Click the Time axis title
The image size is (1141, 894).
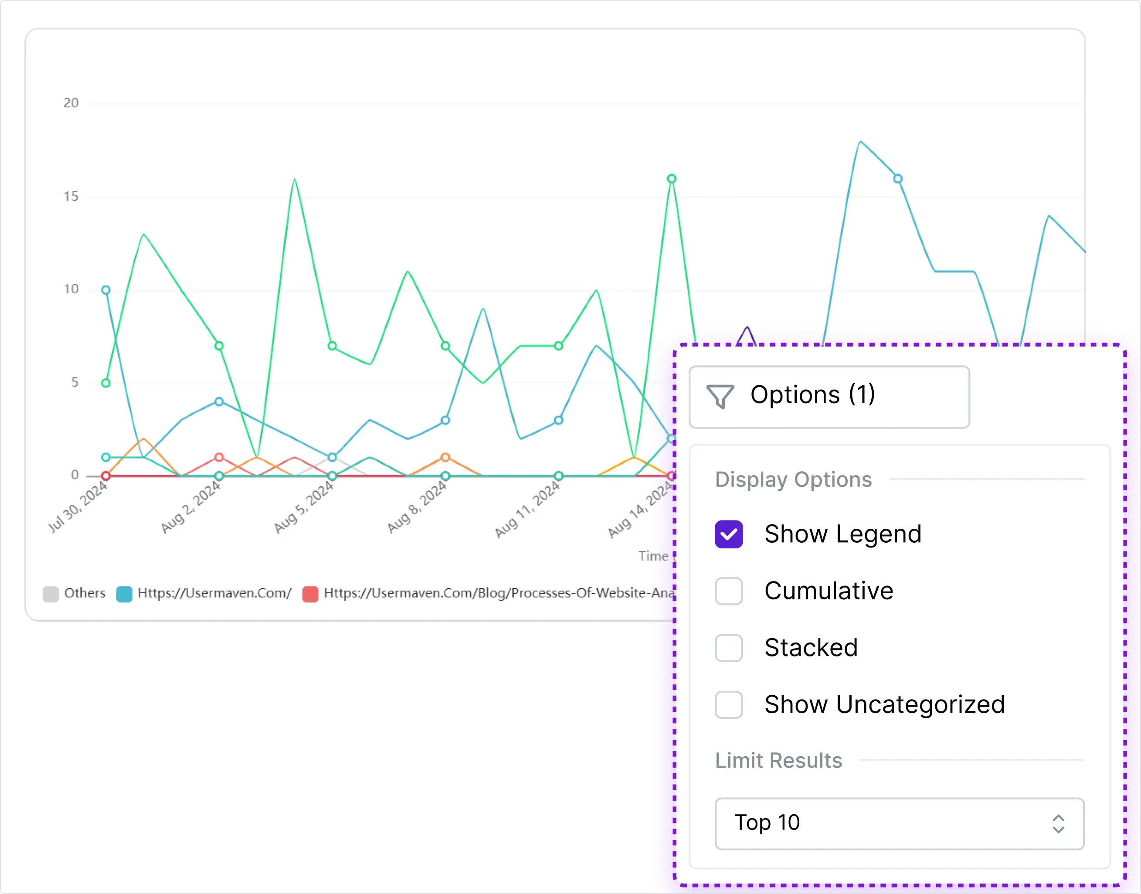tap(653, 556)
